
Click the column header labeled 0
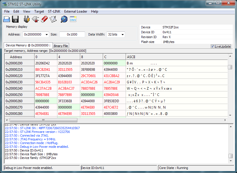click(46, 57)
